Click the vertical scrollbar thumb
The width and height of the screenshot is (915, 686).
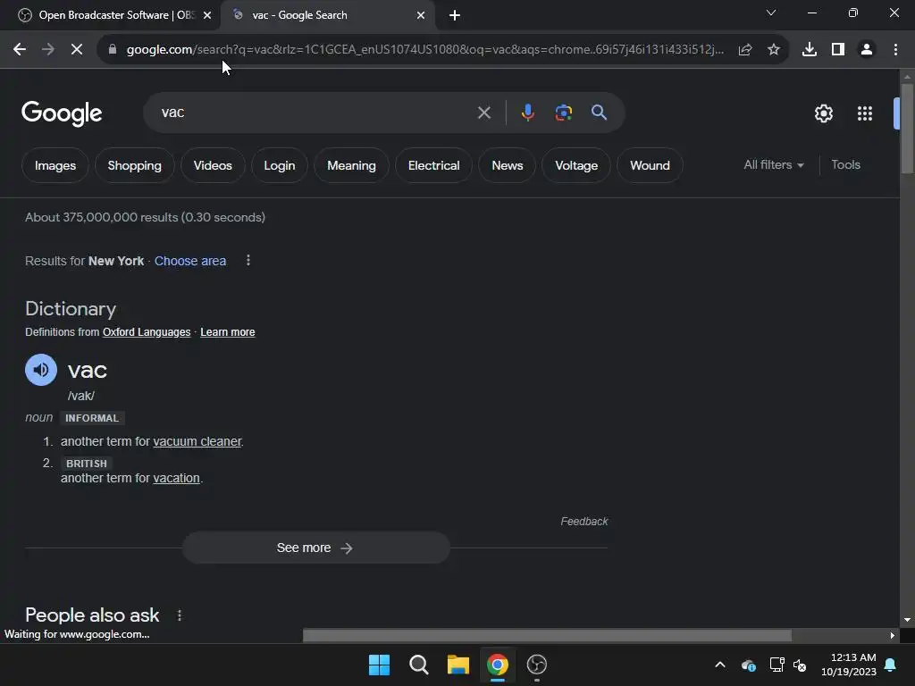pos(907,129)
